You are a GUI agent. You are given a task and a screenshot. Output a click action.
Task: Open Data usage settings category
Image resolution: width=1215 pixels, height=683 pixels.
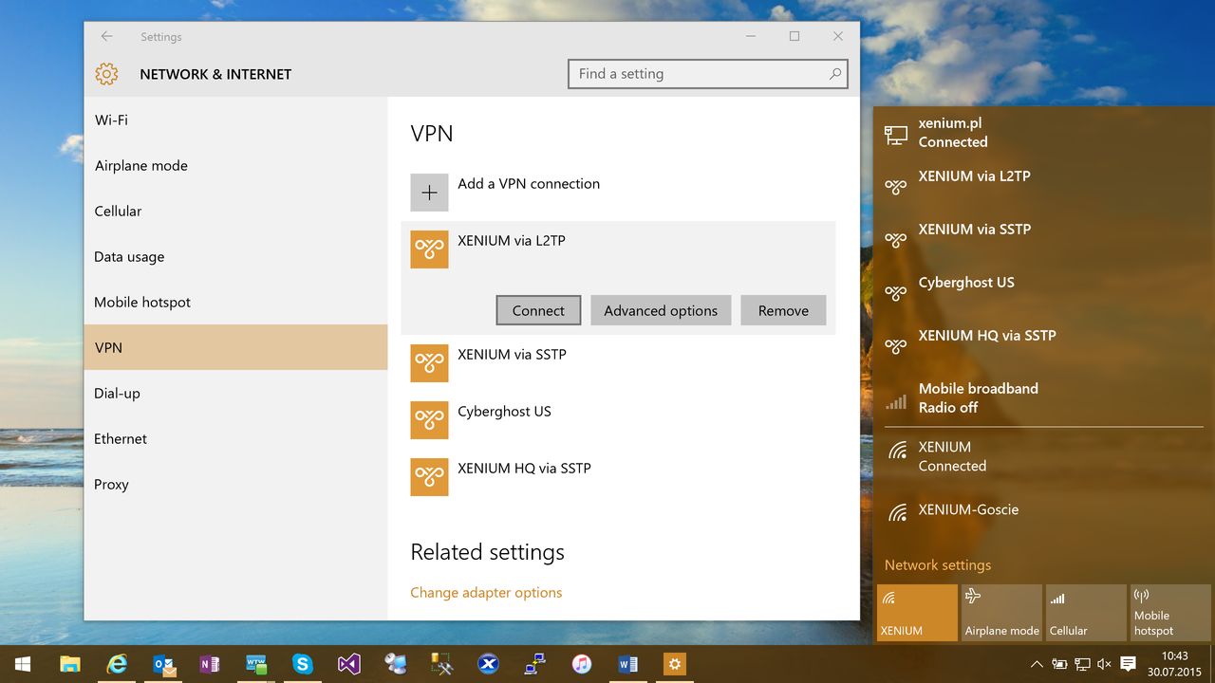coord(235,257)
